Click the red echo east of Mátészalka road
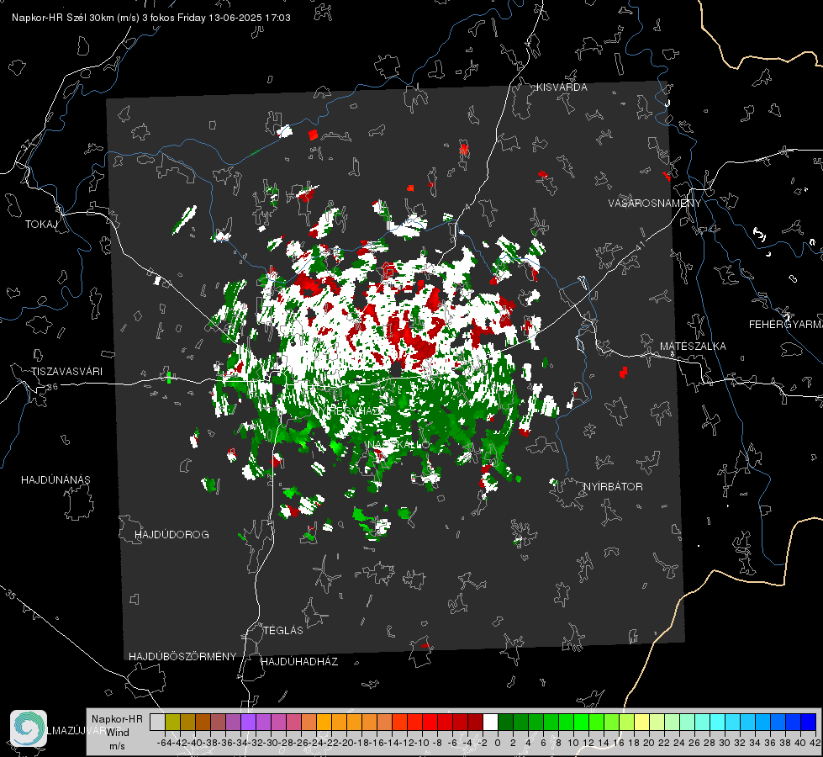The width and height of the screenshot is (823, 757). (623, 373)
